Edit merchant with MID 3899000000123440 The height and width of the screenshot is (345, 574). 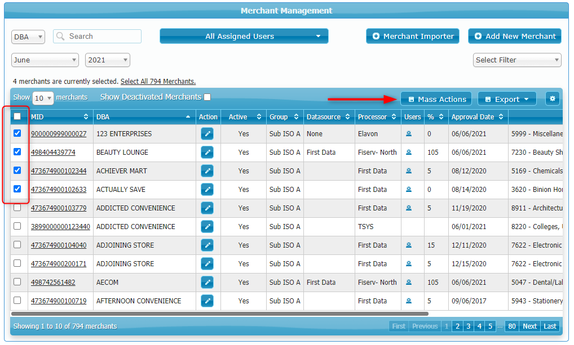point(207,227)
